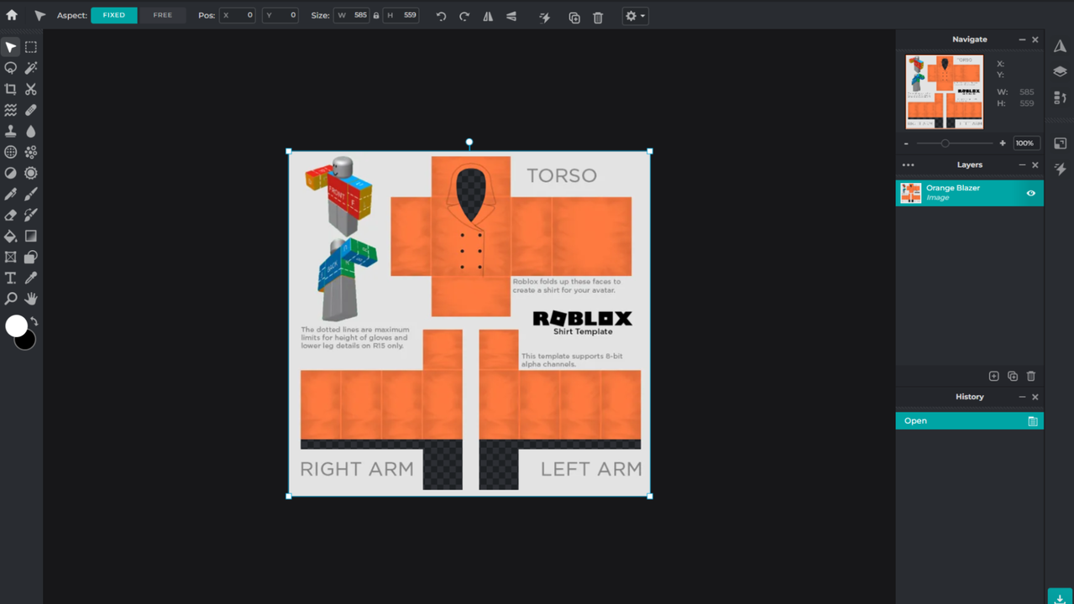Click the Undo button

(x=441, y=16)
